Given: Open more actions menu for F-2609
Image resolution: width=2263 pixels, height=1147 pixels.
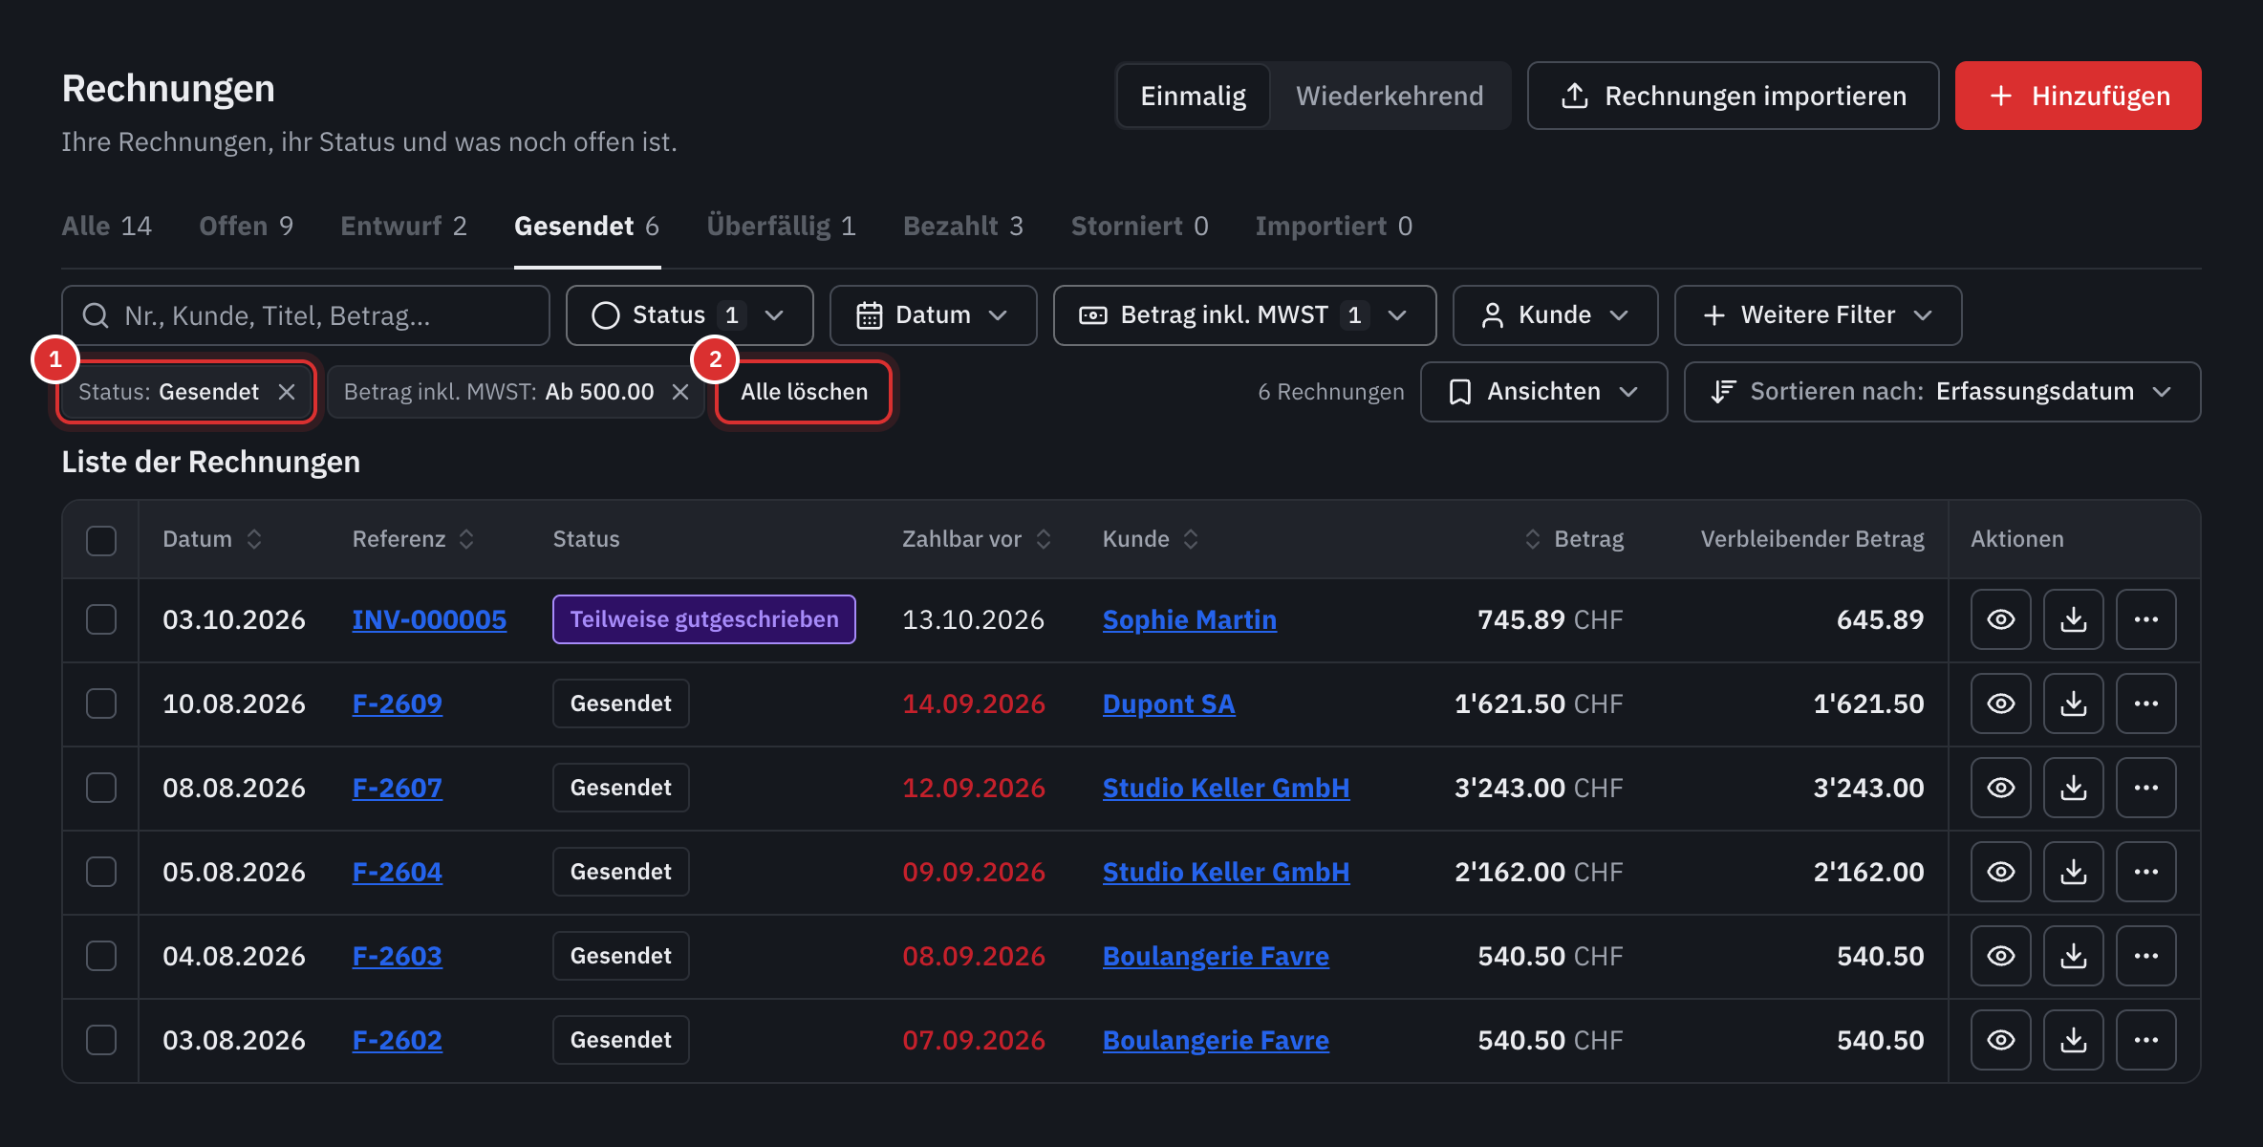Looking at the screenshot, I should [x=2145, y=703].
